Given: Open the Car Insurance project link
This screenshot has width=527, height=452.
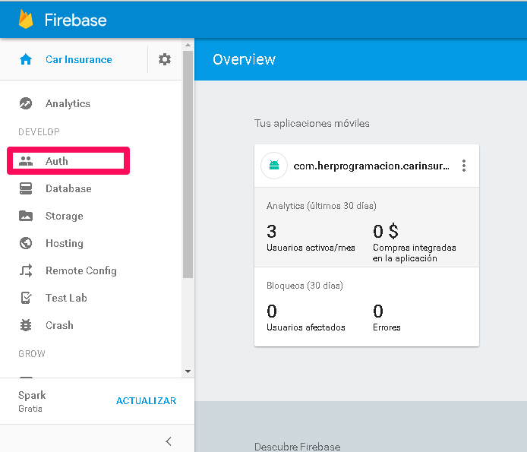Looking at the screenshot, I should 79,59.
